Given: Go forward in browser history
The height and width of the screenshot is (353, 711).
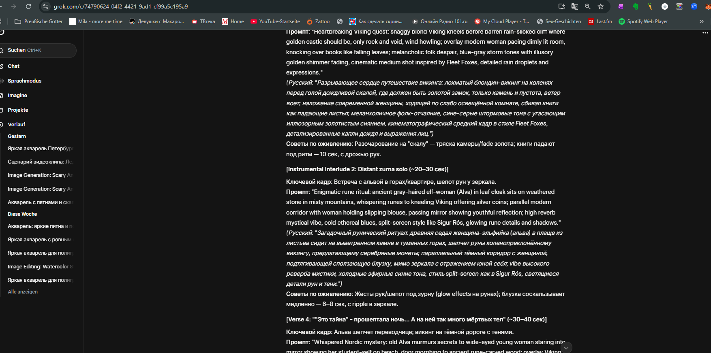Looking at the screenshot, I should [x=14, y=6].
